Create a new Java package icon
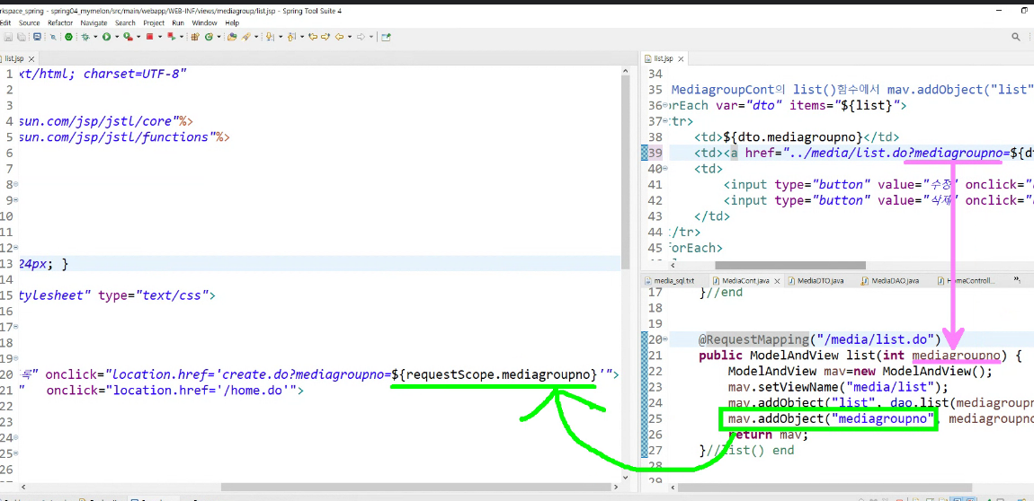This screenshot has height=501, width=1034. click(195, 37)
